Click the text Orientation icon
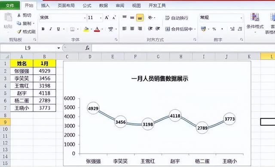This screenshot has width=275, height=167. pos(150,17)
